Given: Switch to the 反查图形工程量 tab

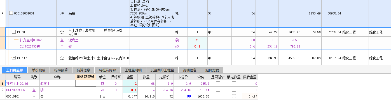Looking at the screenshot, I should (x=162, y=70).
